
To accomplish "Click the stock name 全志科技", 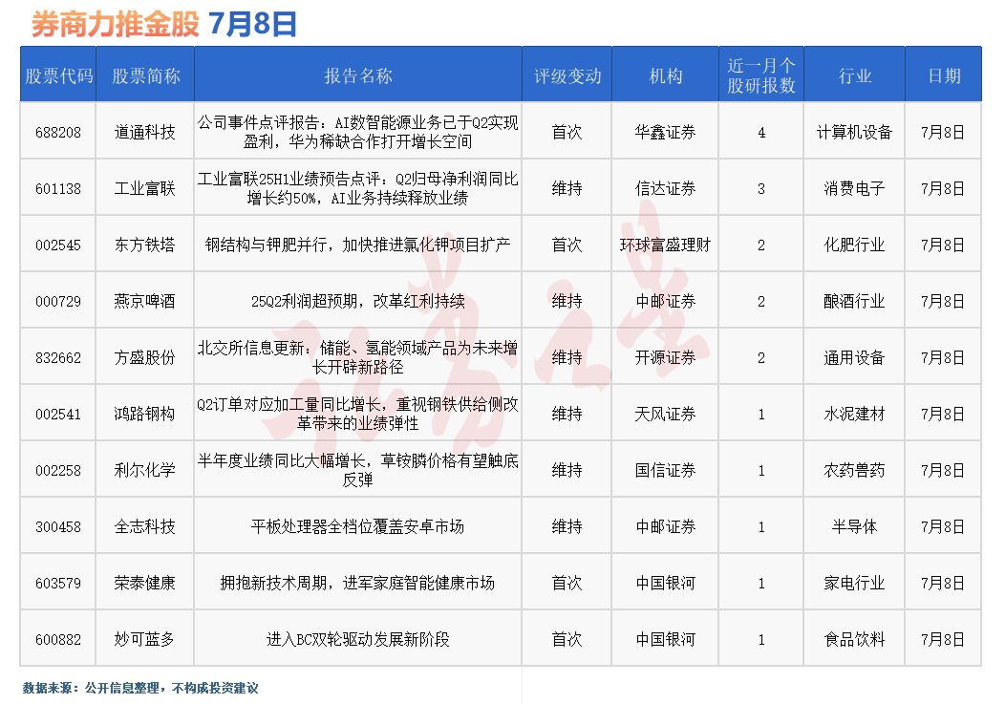I will [145, 527].
